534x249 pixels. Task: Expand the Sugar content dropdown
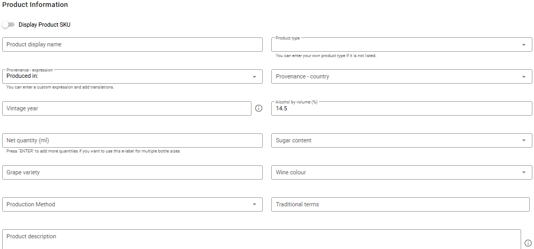(523, 141)
